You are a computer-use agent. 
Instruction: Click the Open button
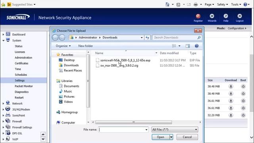tap(160, 137)
